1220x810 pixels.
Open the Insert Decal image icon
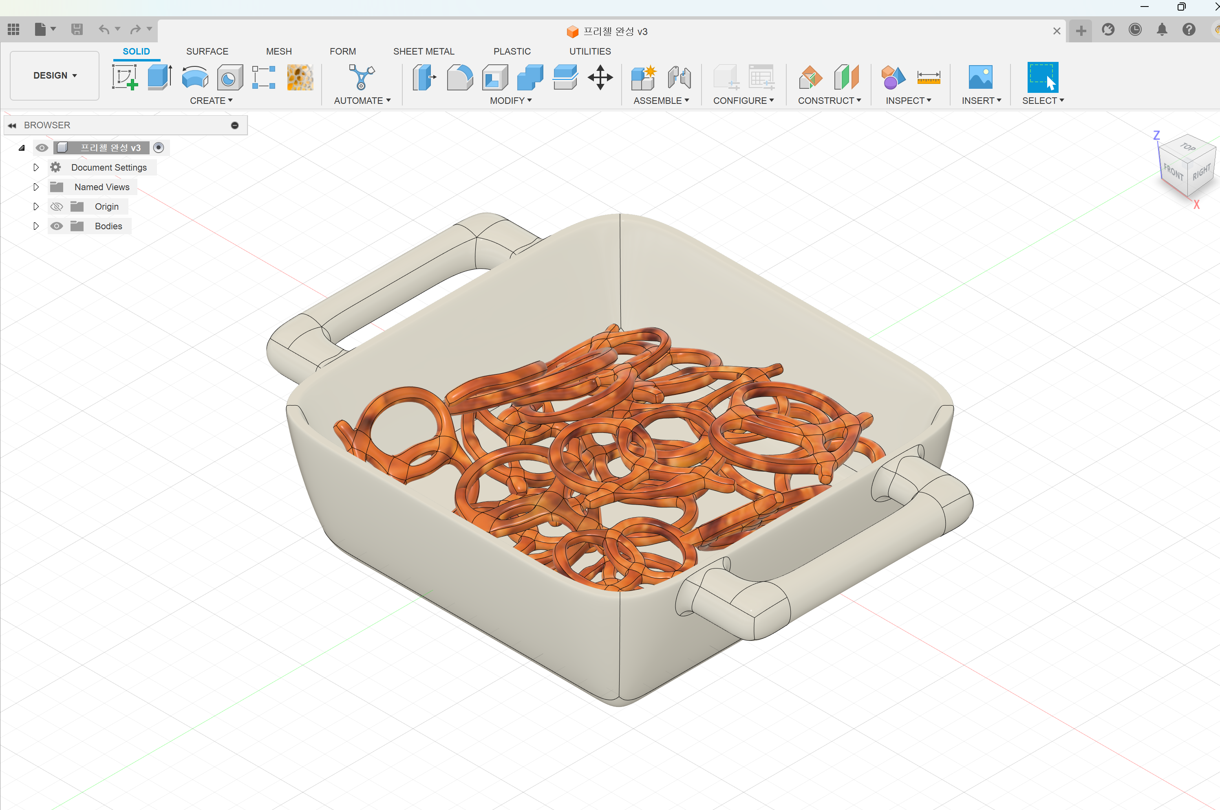pos(980,77)
